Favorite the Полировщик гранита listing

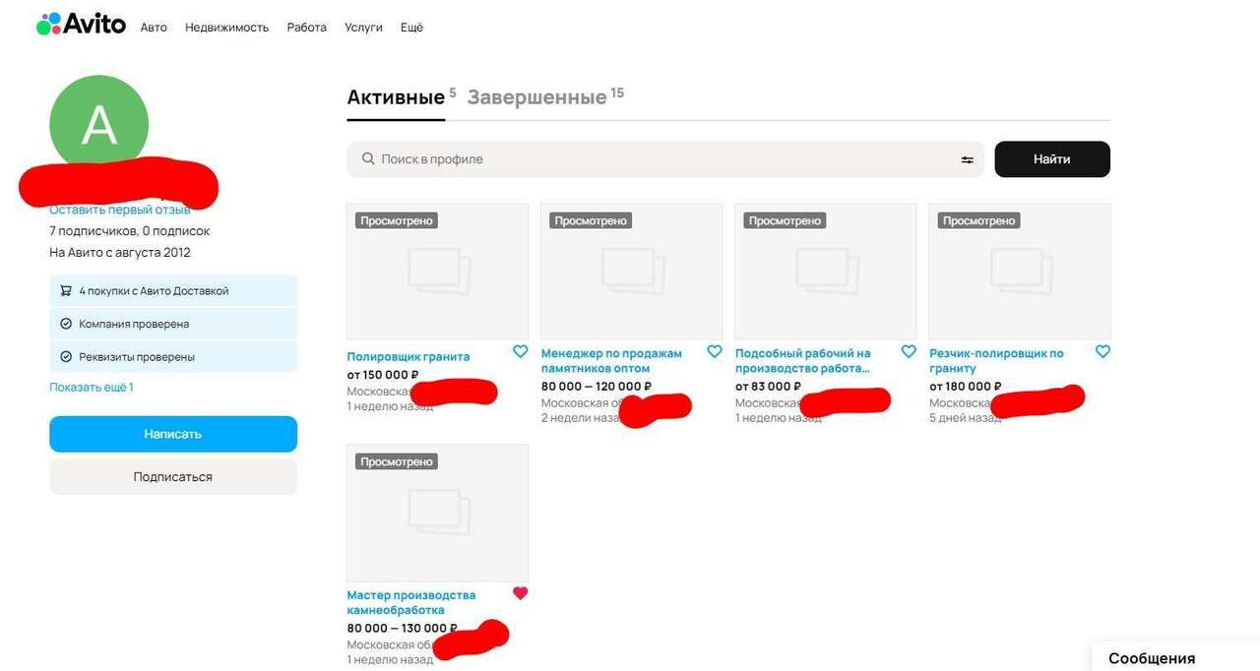click(520, 352)
